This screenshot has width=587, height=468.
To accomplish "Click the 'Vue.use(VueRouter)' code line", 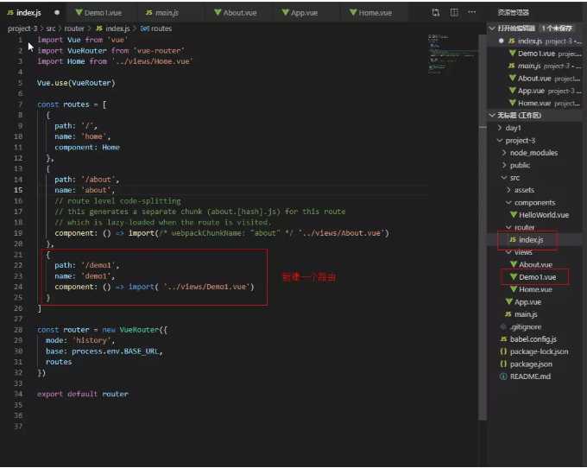I will [76, 83].
